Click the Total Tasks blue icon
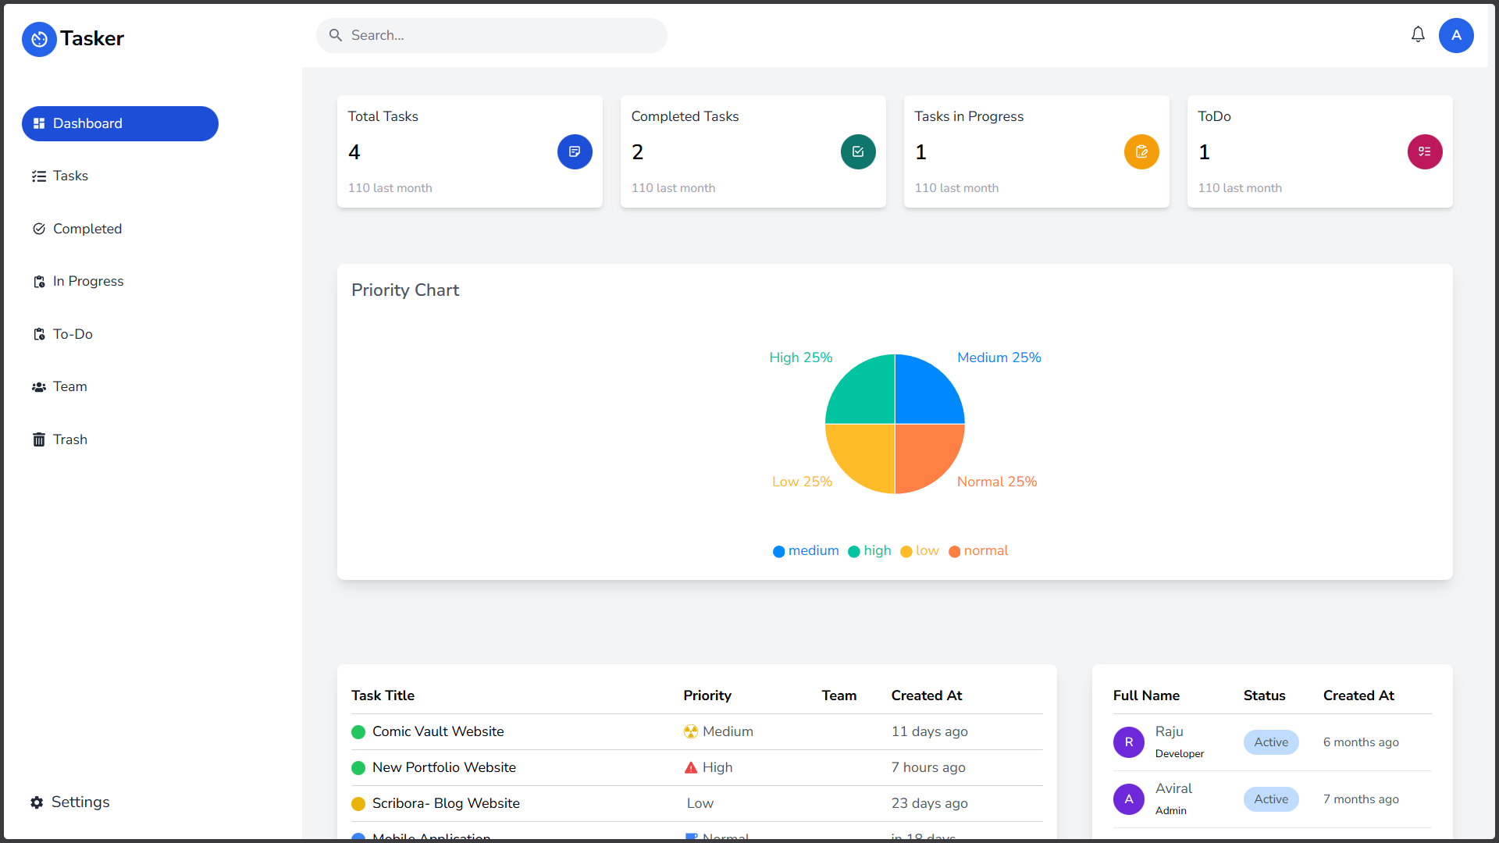Image resolution: width=1499 pixels, height=843 pixels. pos(575,152)
